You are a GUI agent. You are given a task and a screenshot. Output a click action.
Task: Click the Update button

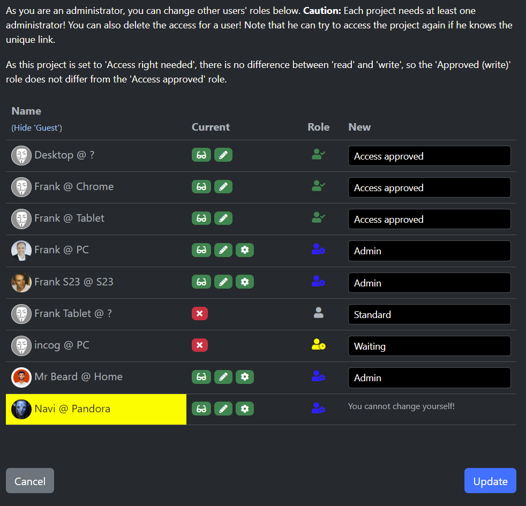pyautogui.click(x=490, y=481)
